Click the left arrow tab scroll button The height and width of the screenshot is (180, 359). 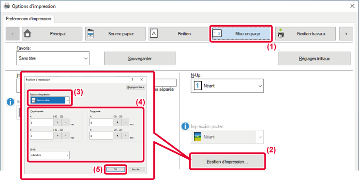(x=13, y=34)
